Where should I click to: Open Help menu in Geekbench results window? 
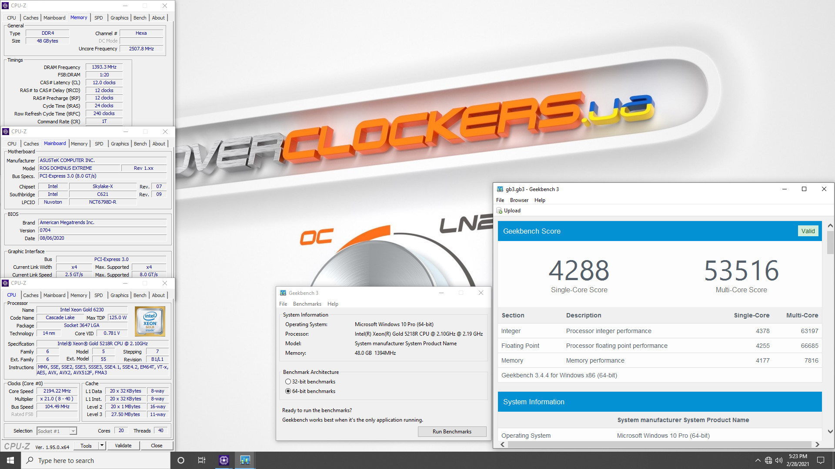pos(540,200)
